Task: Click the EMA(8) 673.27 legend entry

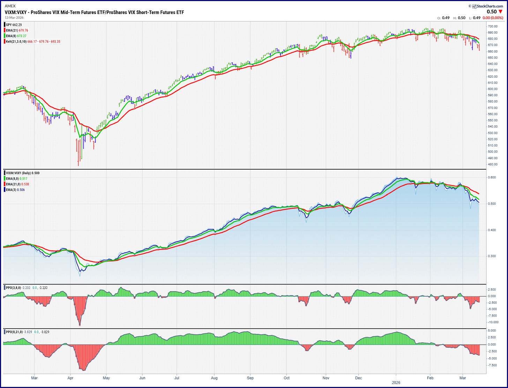Action: click(x=16, y=36)
